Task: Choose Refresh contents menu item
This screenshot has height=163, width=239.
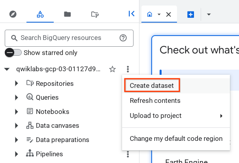Action: tap(155, 100)
